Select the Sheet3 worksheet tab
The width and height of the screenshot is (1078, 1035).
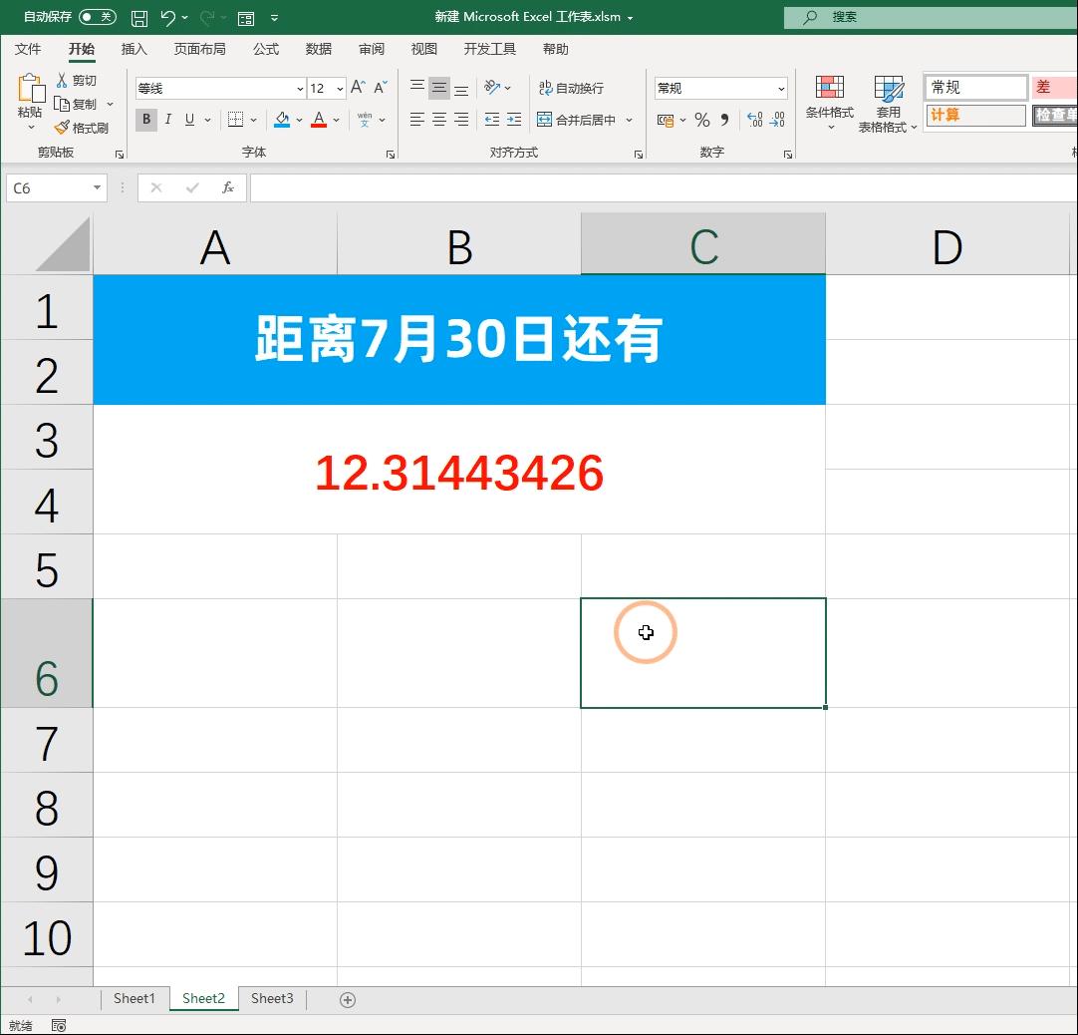tap(271, 998)
